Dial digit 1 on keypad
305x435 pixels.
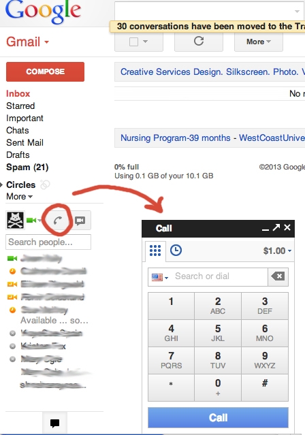click(x=172, y=306)
